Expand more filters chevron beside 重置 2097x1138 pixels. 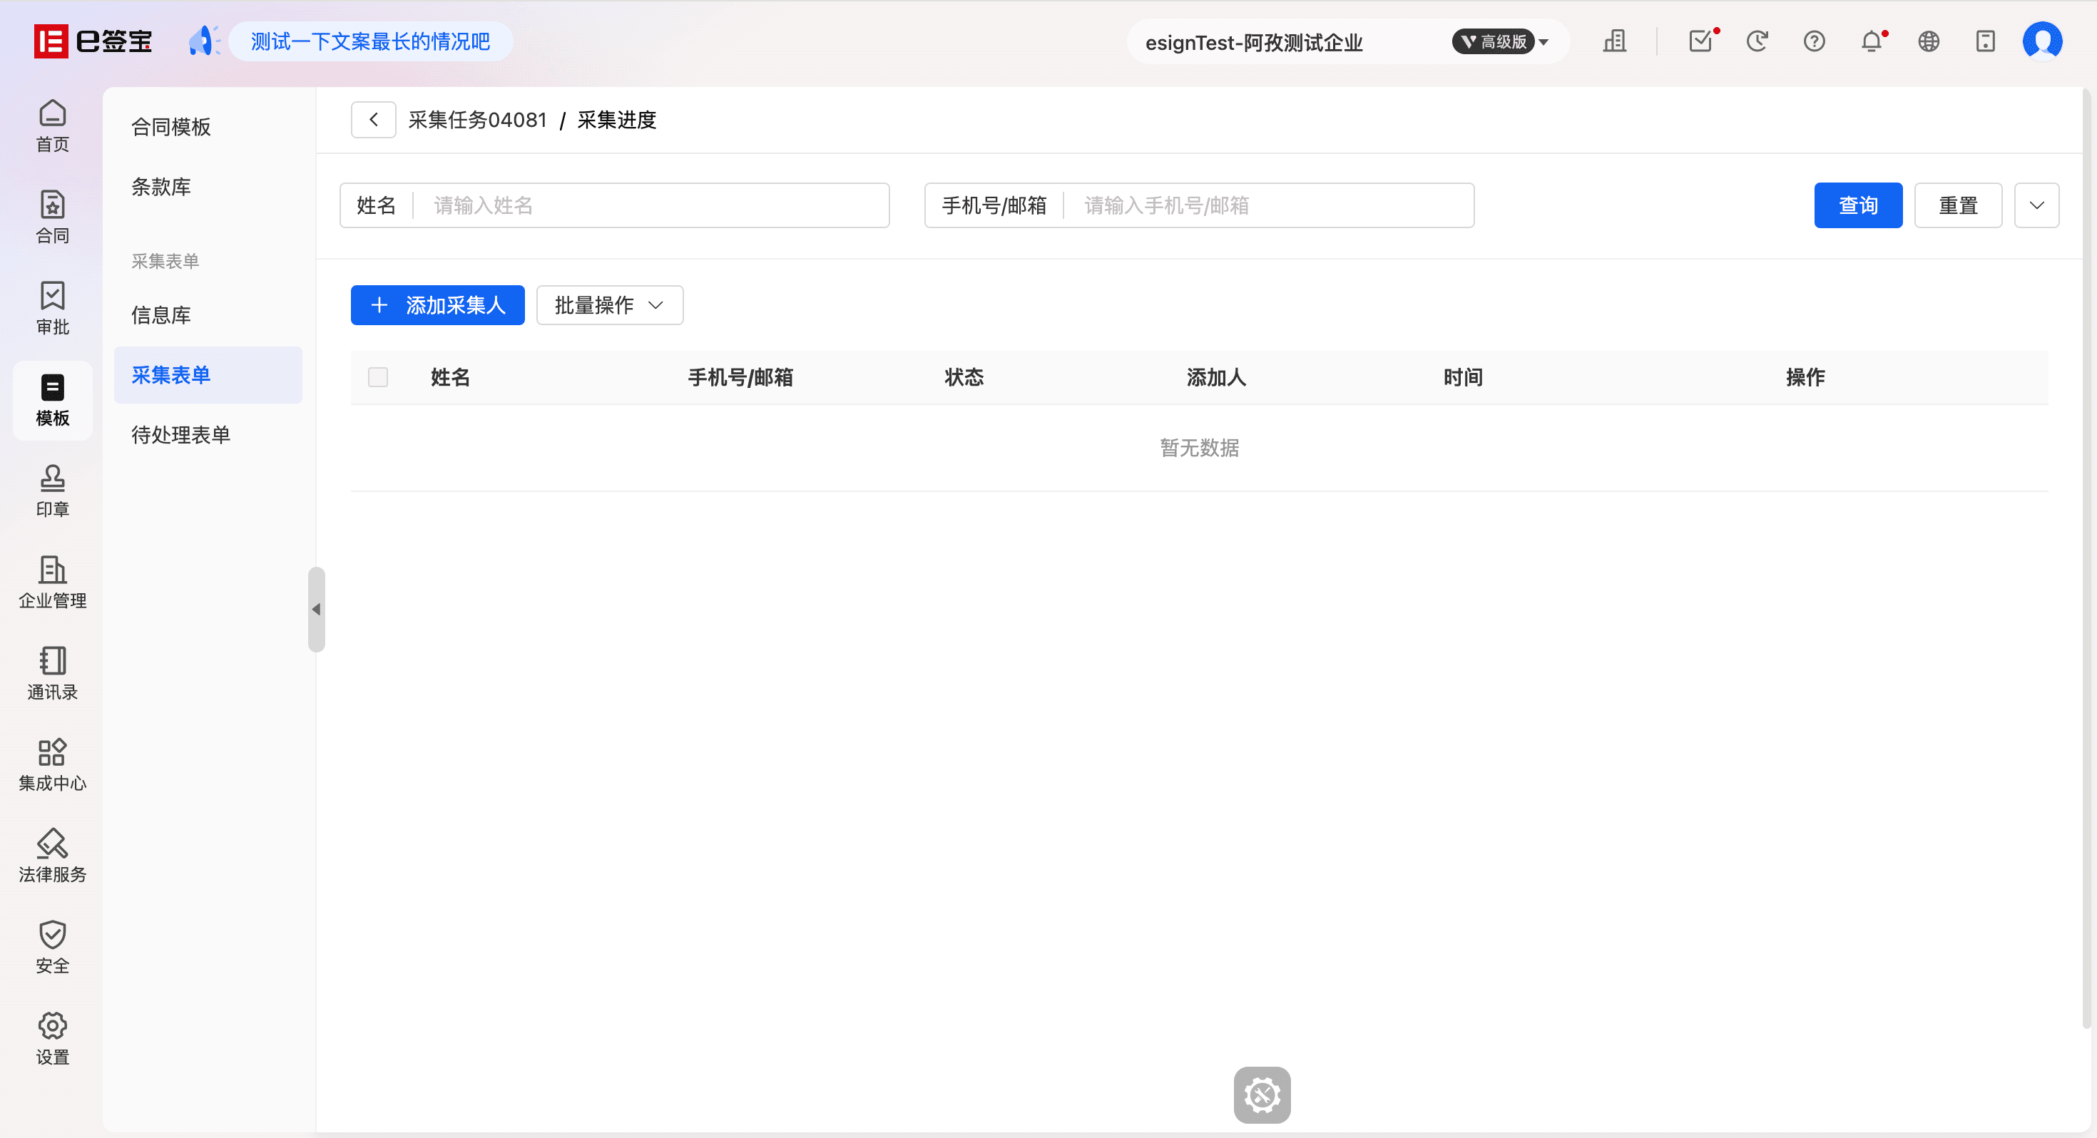(x=2037, y=205)
